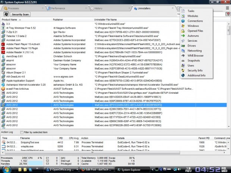The height and width of the screenshot is (173, 231).
Task: Click the red shield icon beside search
Action: pyautogui.click(x=228, y=14)
